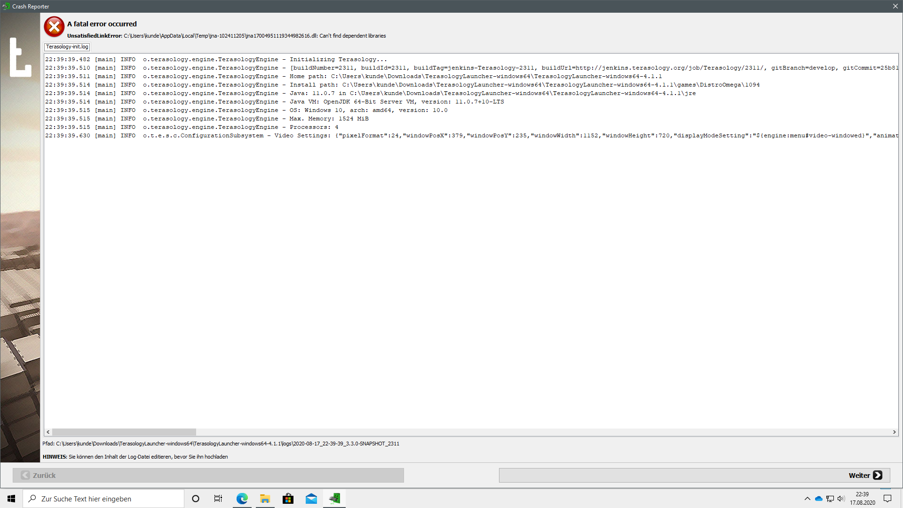Viewport: 903px width, 508px height.
Task: Open the Terasology-init.log tab
Action: tap(67, 47)
